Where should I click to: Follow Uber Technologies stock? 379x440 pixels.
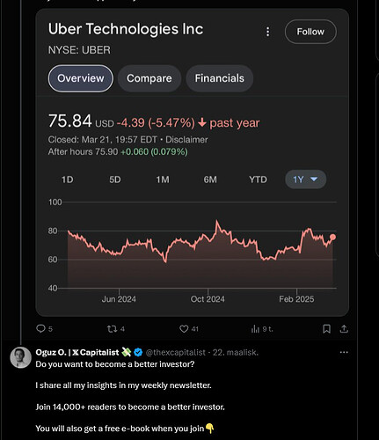pos(310,32)
